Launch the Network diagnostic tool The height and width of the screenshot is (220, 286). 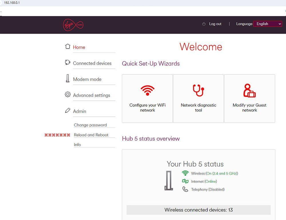[198, 98]
